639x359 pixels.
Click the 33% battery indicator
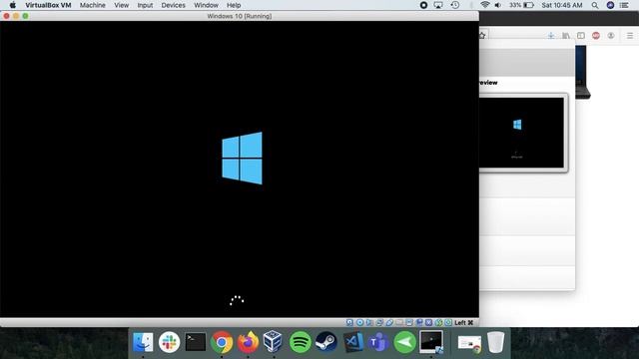(x=521, y=5)
